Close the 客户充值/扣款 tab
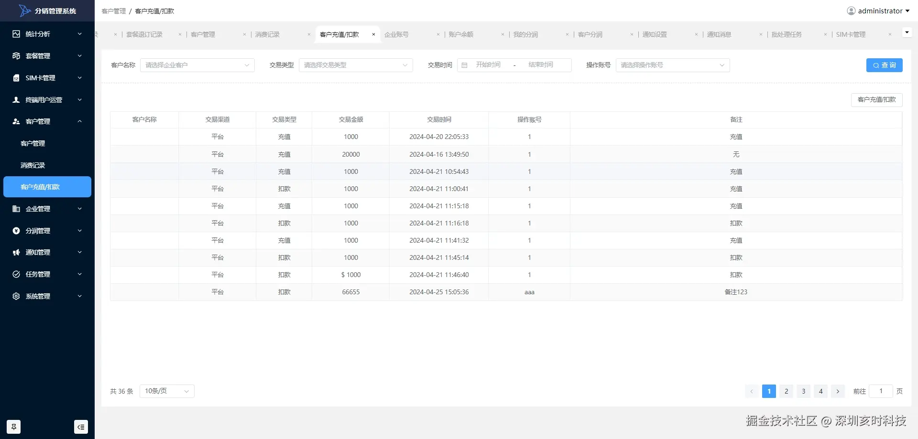 pos(373,34)
